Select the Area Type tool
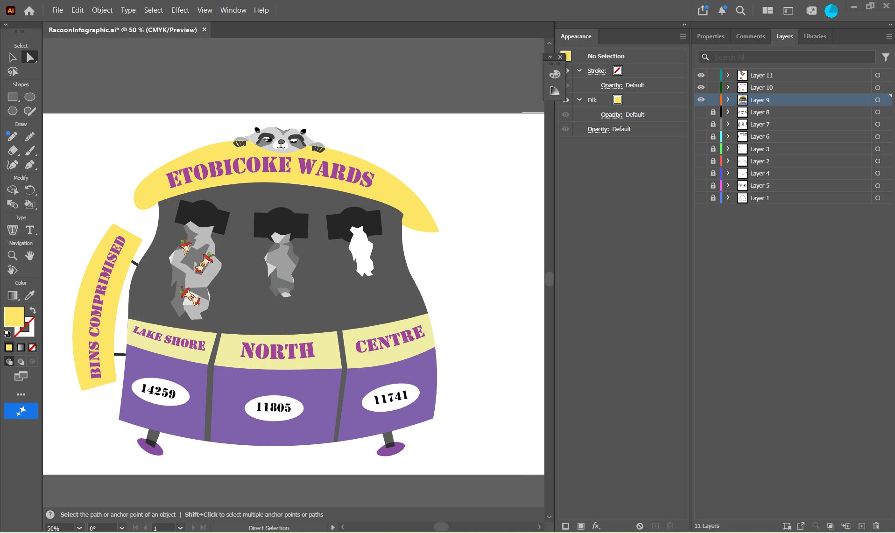 [13, 230]
